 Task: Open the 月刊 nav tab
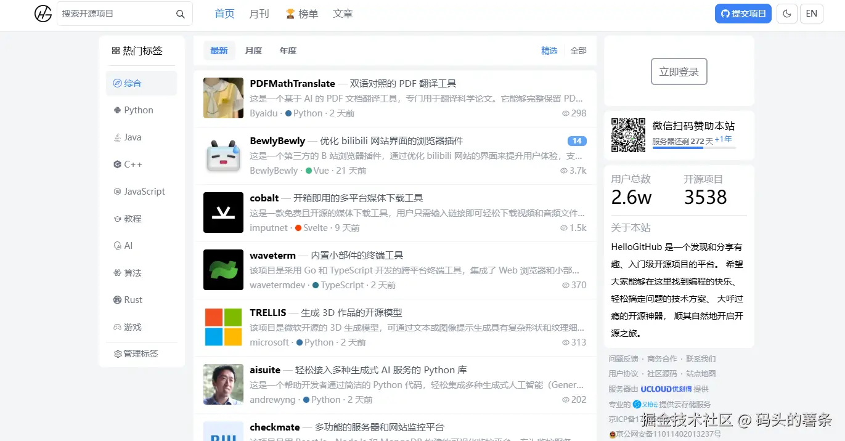(x=259, y=14)
